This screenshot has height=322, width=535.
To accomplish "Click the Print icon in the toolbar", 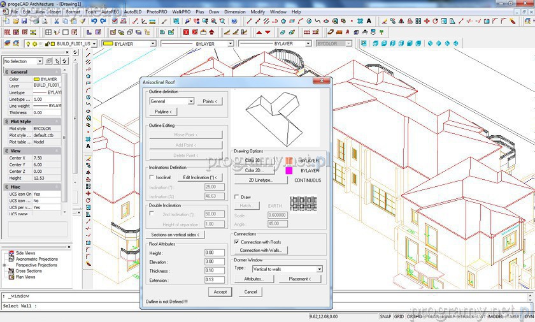I will pyautogui.click(x=33, y=21).
